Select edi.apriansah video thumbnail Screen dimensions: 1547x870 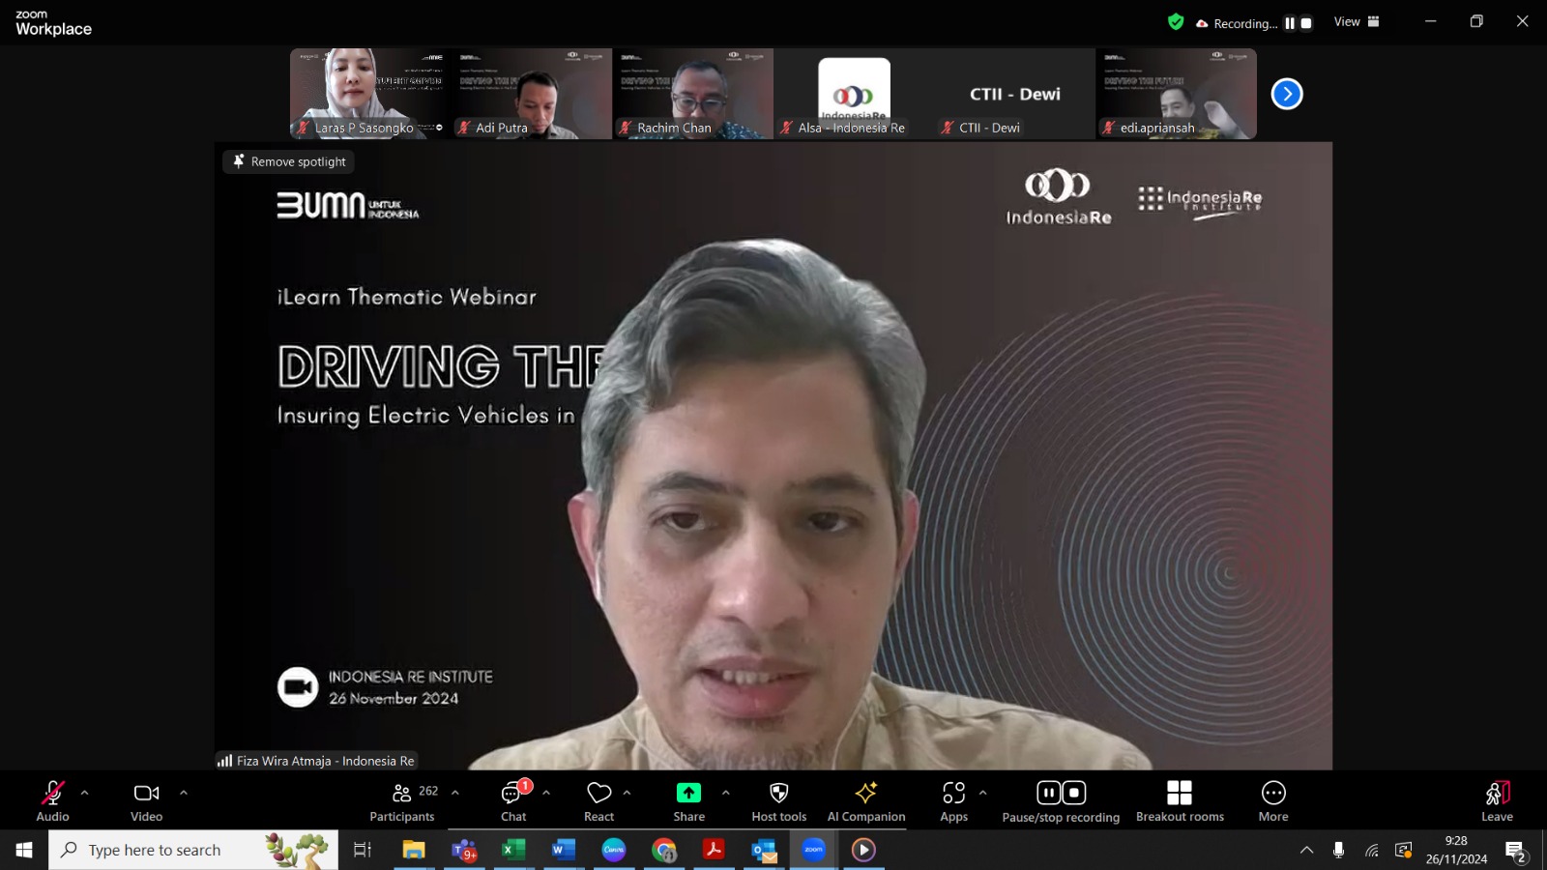click(x=1177, y=94)
